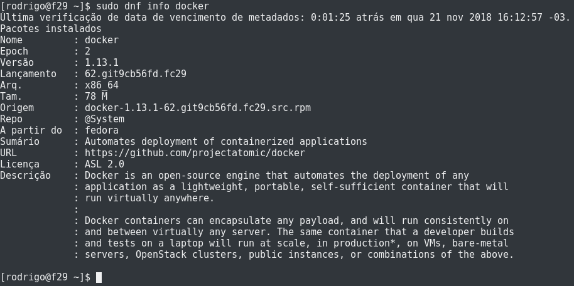Click the repo value "@System"
The width and height of the screenshot is (574, 286).
[105, 119]
